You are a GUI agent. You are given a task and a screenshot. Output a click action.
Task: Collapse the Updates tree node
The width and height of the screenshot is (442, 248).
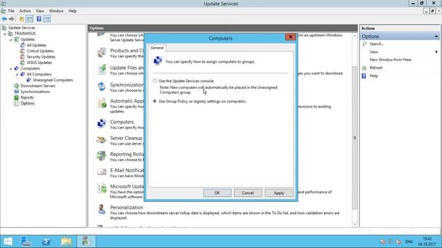click(11, 40)
